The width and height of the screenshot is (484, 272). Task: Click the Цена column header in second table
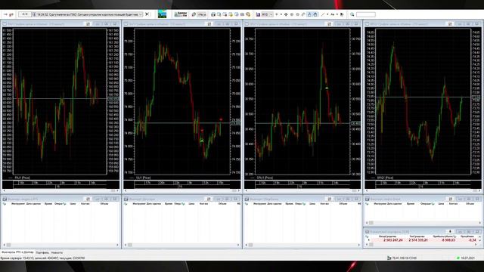pyautogui.click(x=191, y=204)
